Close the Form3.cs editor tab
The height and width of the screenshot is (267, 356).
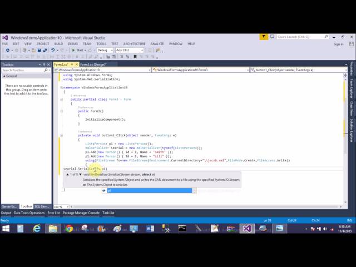(x=77, y=65)
